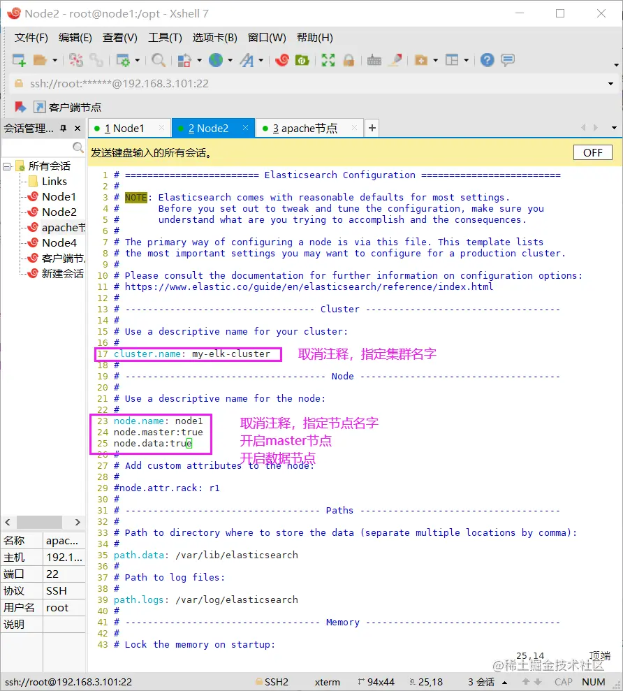This screenshot has height=691, width=623.
Task: Click the chat feedback bubble icon
Action: (508, 60)
